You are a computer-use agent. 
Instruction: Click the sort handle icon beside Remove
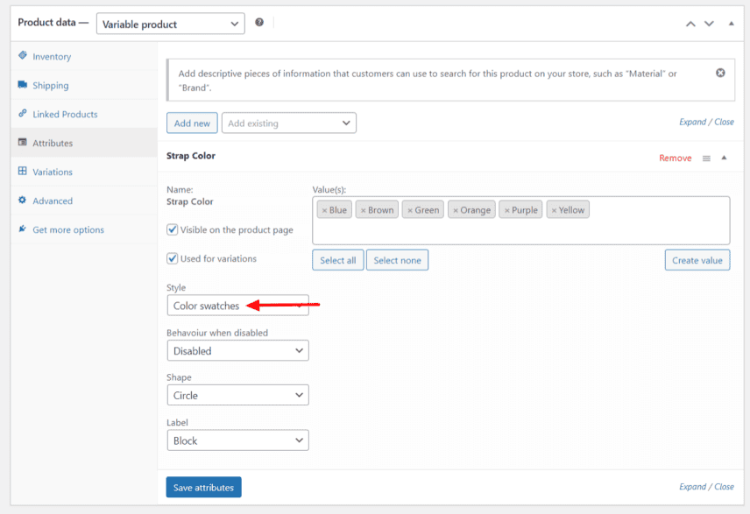(706, 158)
